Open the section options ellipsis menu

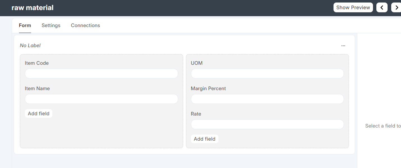[343, 45]
